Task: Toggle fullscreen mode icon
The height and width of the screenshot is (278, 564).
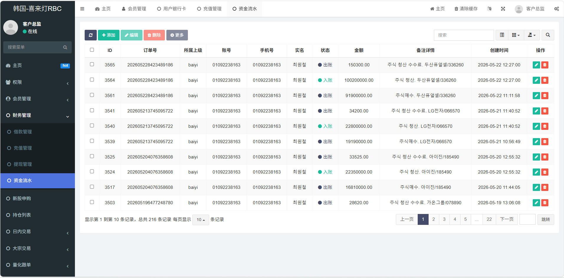Action: (503, 9)
